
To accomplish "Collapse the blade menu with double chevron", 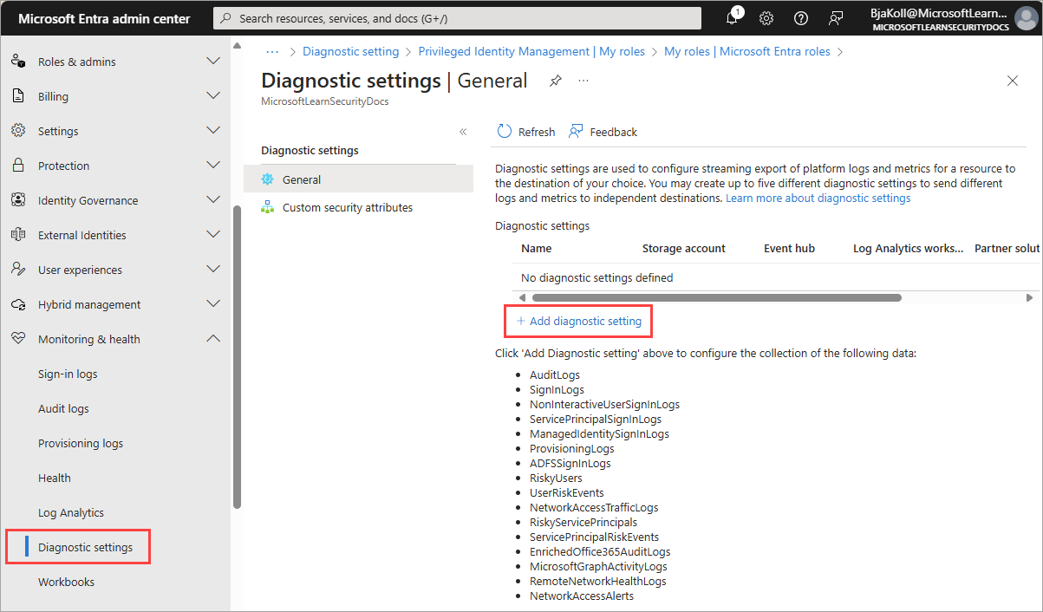I will 463,132.
